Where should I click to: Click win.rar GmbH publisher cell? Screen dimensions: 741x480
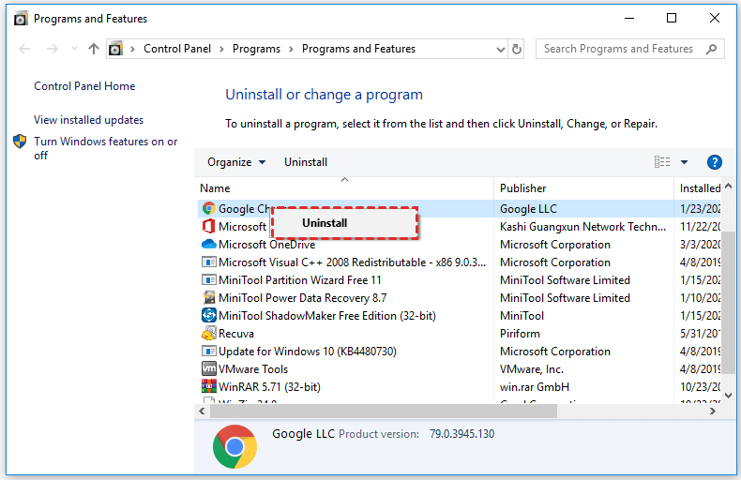535,387
